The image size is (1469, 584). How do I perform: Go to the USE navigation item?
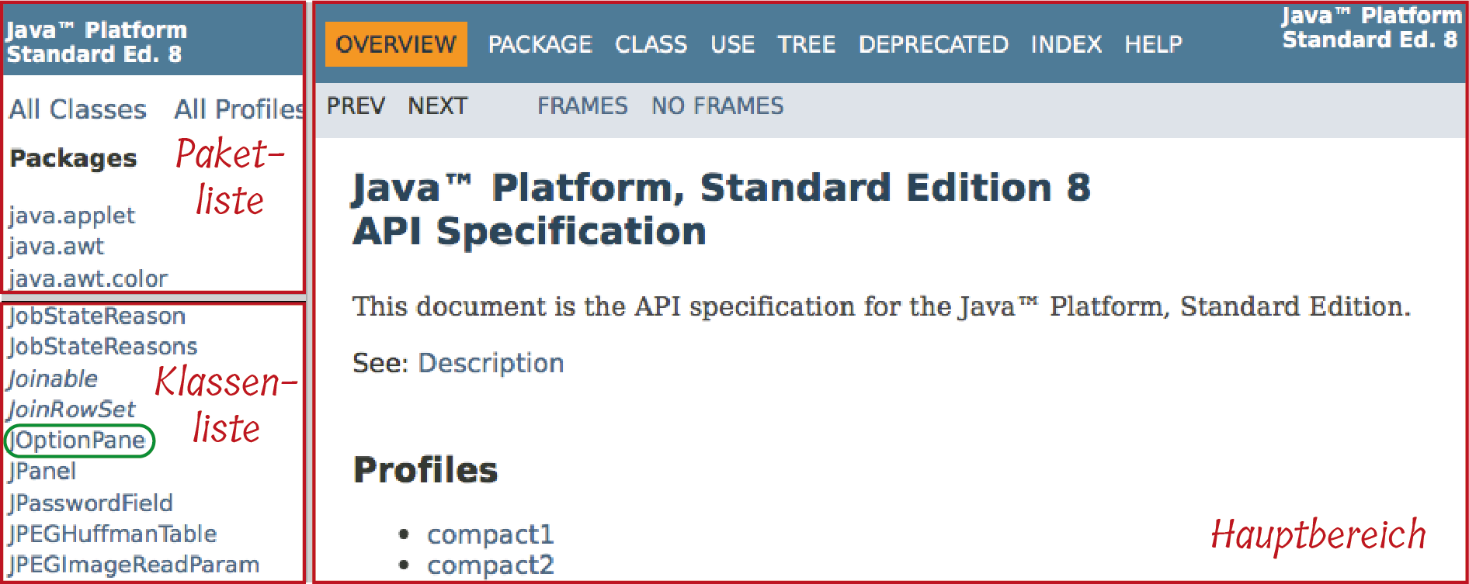coord(732,44)
